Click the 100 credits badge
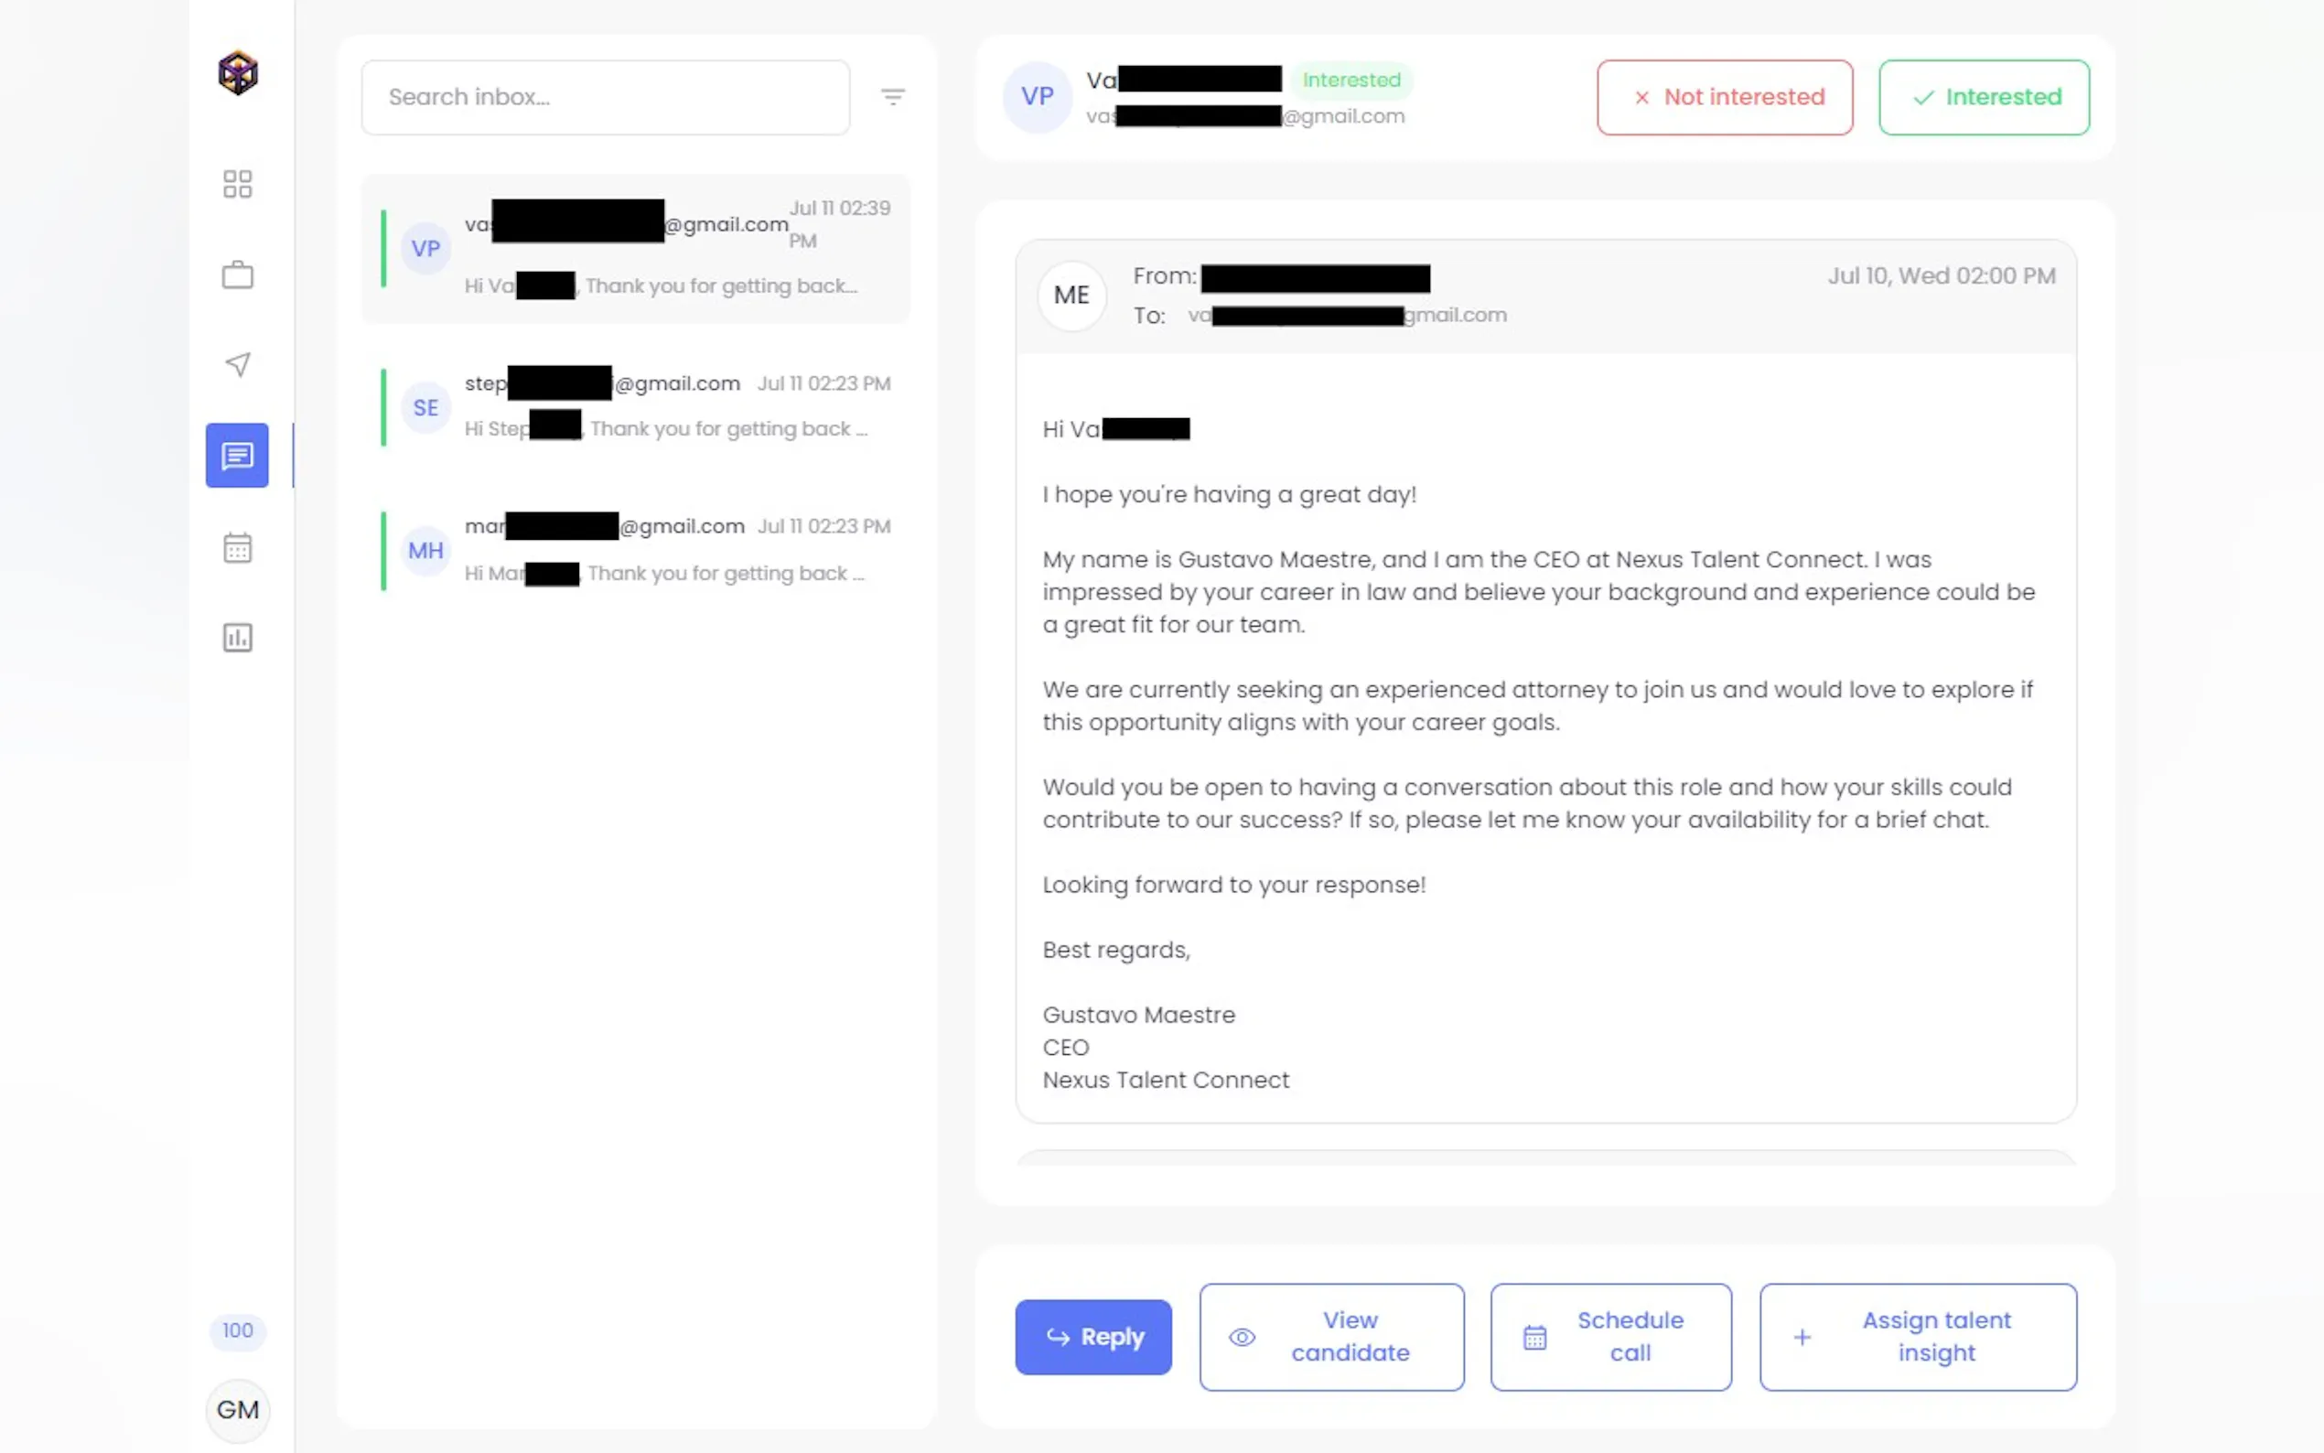 (x=237, y=1330)
